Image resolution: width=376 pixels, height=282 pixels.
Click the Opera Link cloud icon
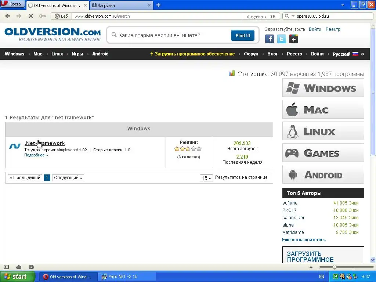click(19, 267)
